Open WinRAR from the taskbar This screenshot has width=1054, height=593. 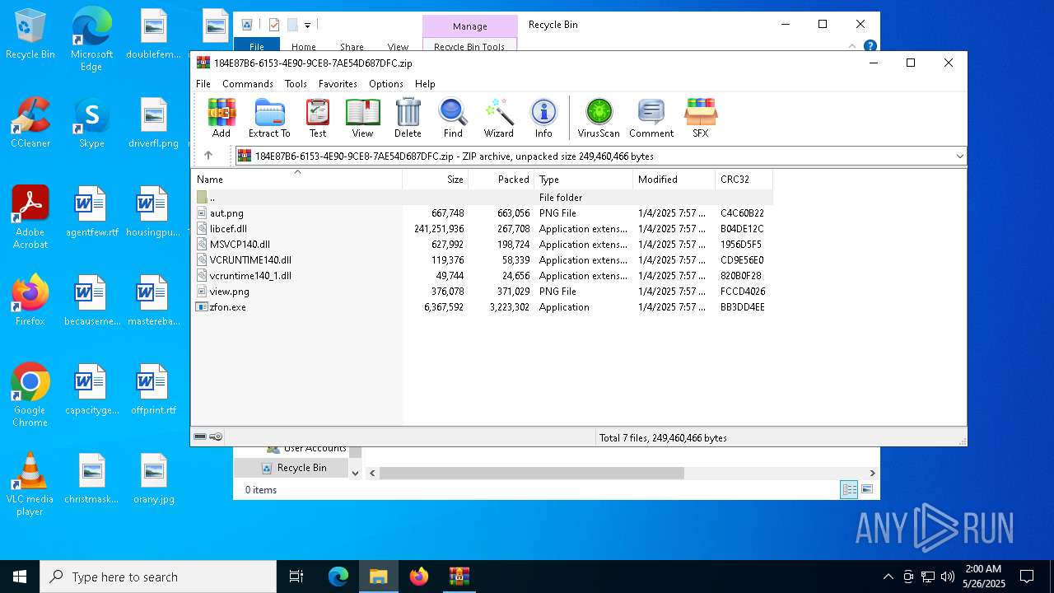459,577
